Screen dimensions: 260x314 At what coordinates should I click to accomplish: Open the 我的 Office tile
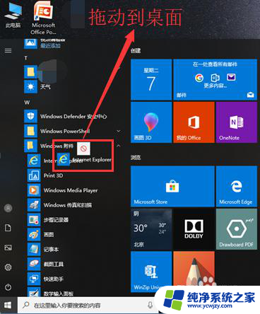click(194, 122)
